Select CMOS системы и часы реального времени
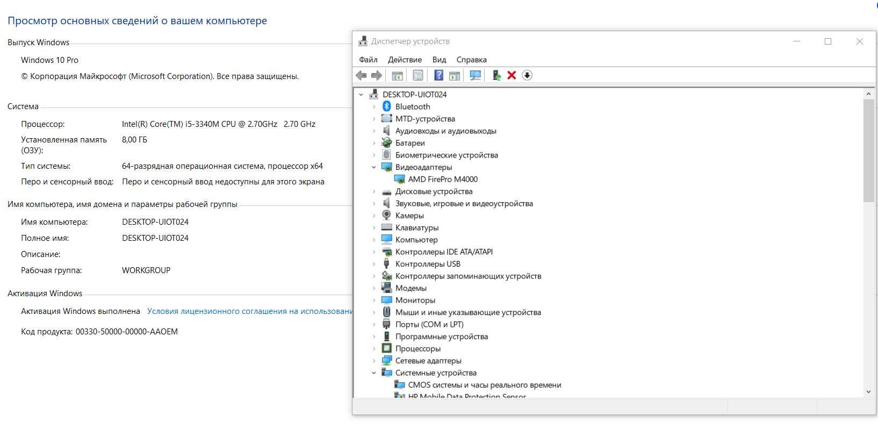The height and width of the screenshot is (429, 878). pos(485,385)
